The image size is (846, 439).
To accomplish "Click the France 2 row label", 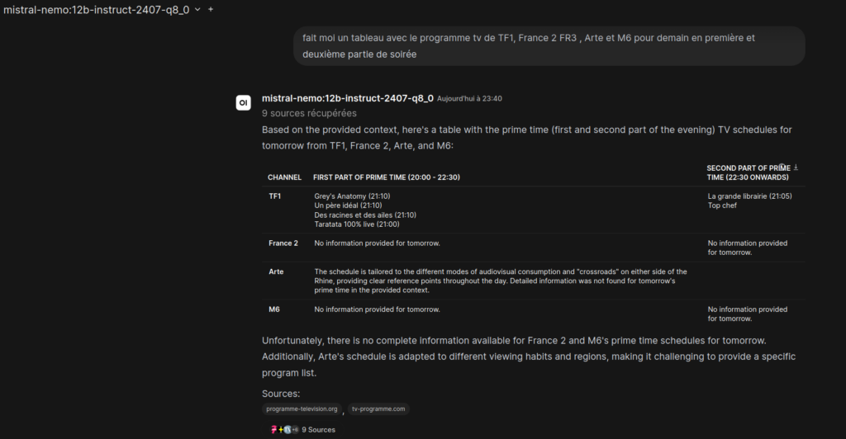I will click(x=283, y=243).
